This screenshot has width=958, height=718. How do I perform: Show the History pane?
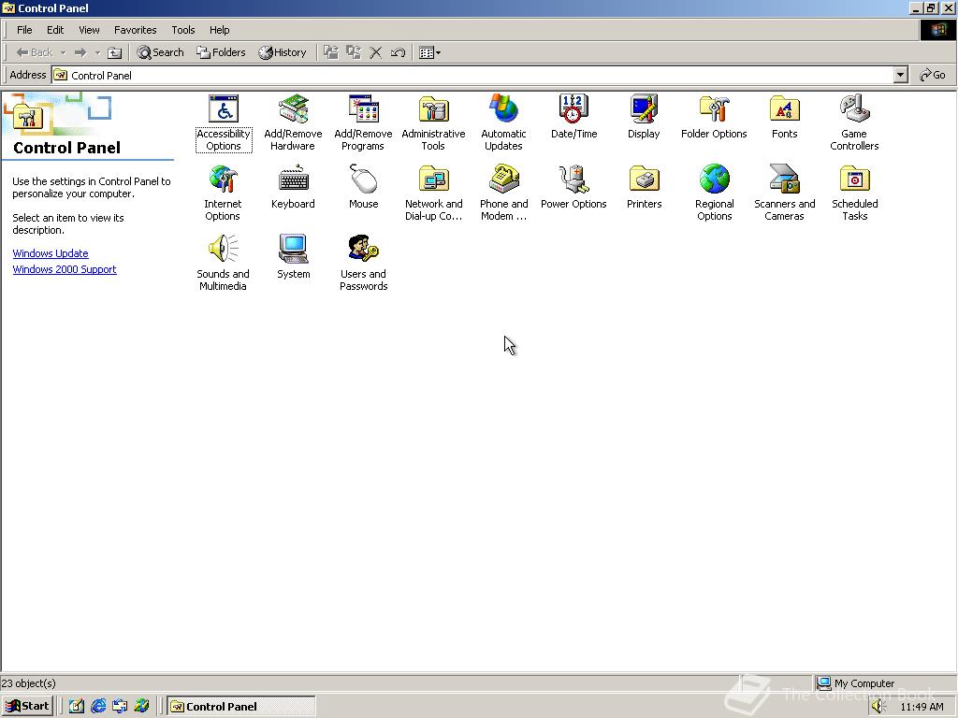pos(283,52)
